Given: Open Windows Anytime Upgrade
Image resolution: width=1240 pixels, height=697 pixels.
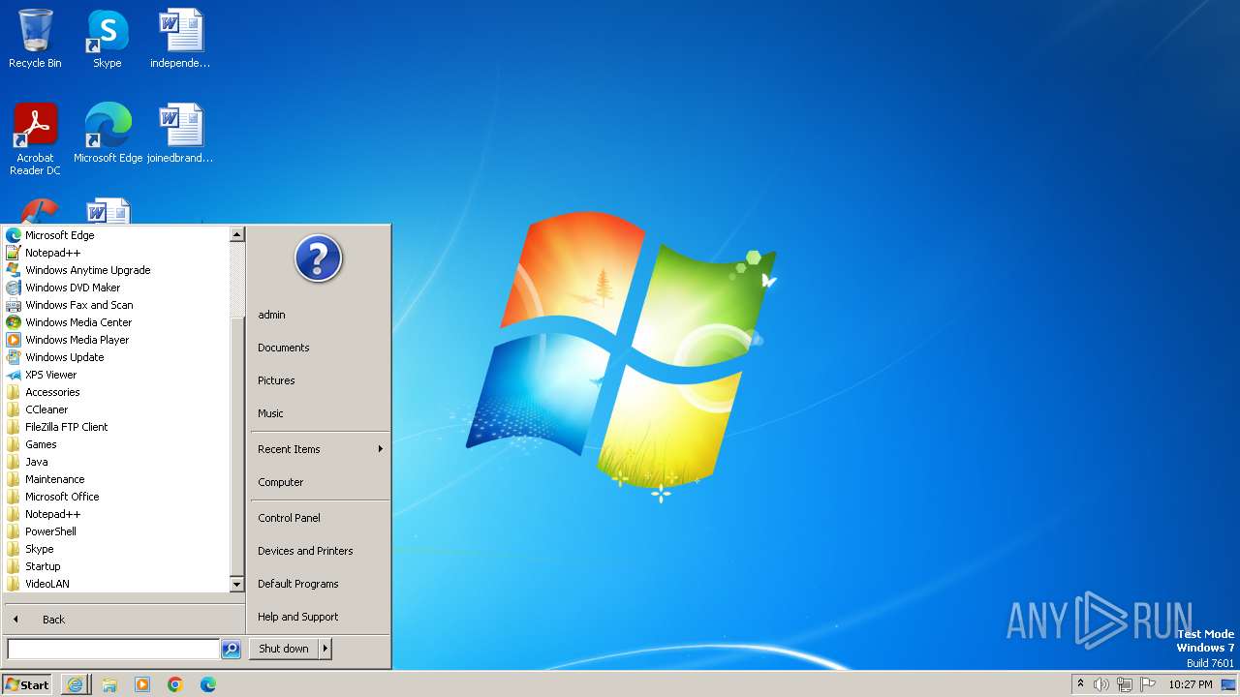Looking at the screenshot, I should click(116, 270).
